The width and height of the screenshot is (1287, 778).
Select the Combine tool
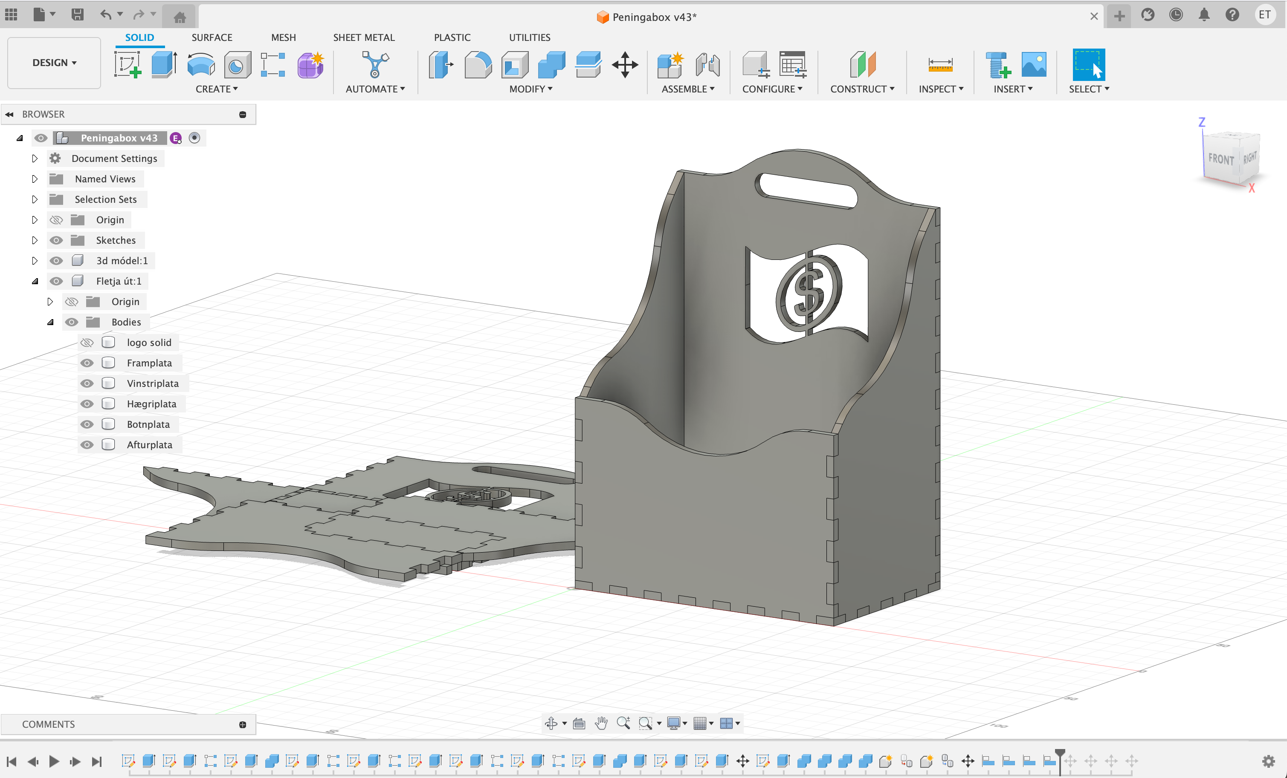(551, 65)
